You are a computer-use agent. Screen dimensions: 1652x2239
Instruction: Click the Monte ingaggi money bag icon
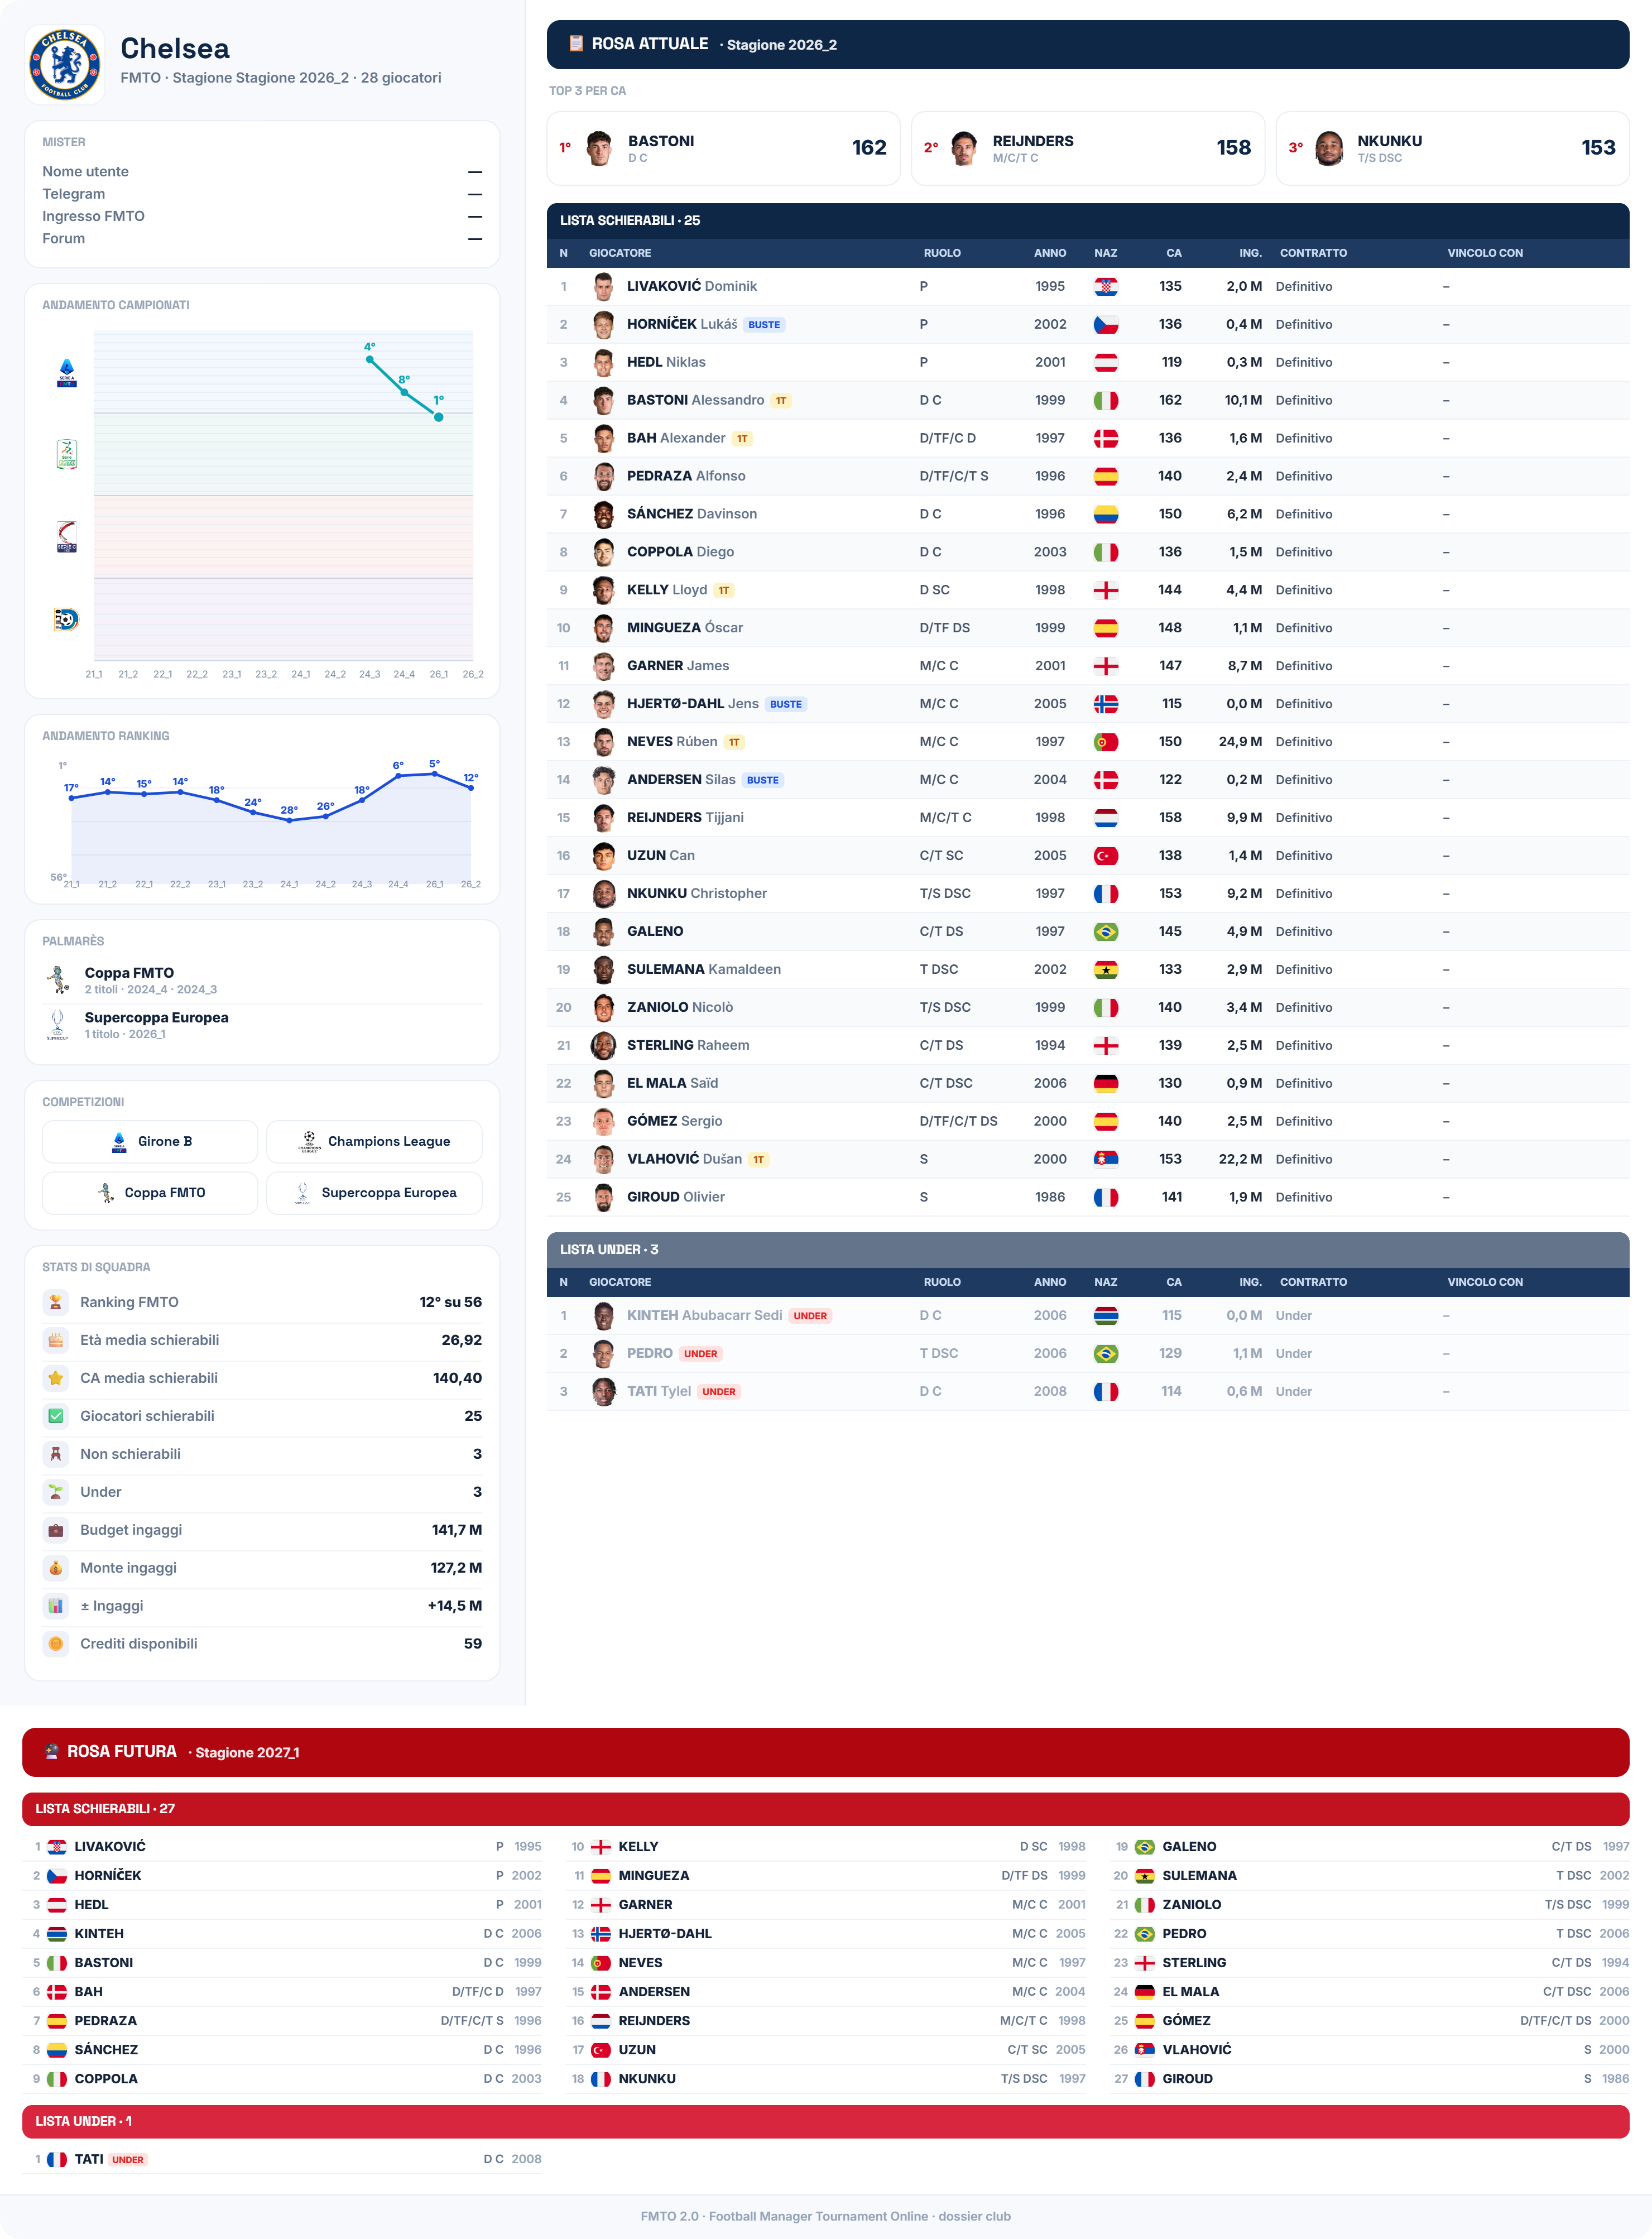coord(56,1568)
